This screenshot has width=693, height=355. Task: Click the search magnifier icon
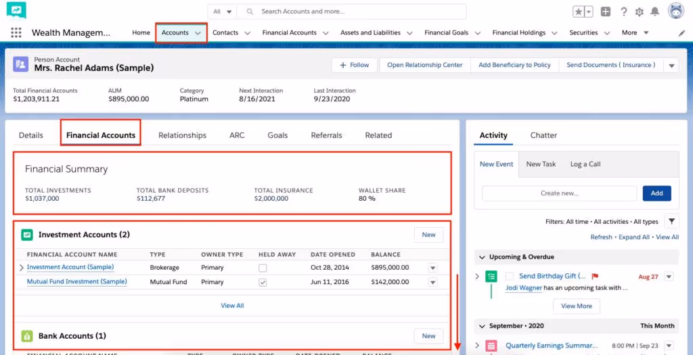[x=250, y=11]
